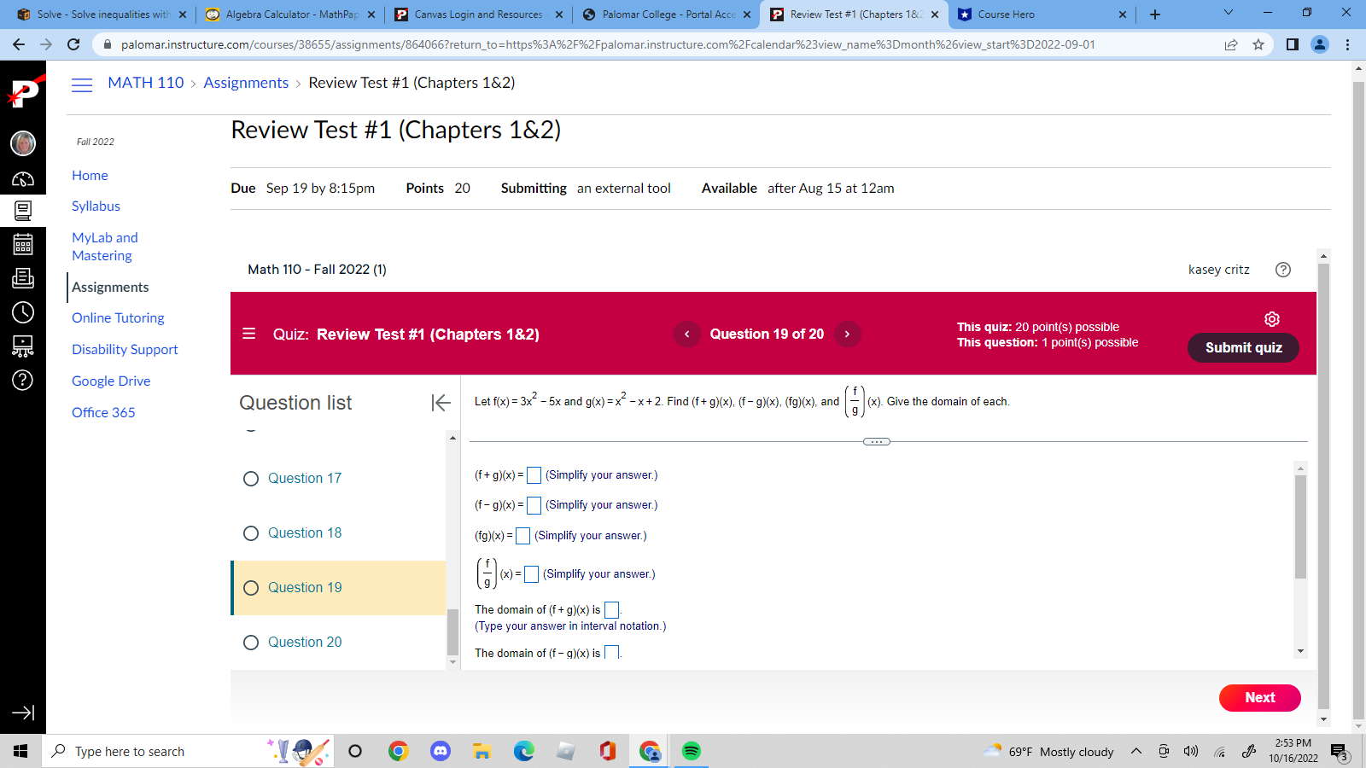
Task: Collapse the Question list panel
Action: pyautogui.click(x=441, y=403)
